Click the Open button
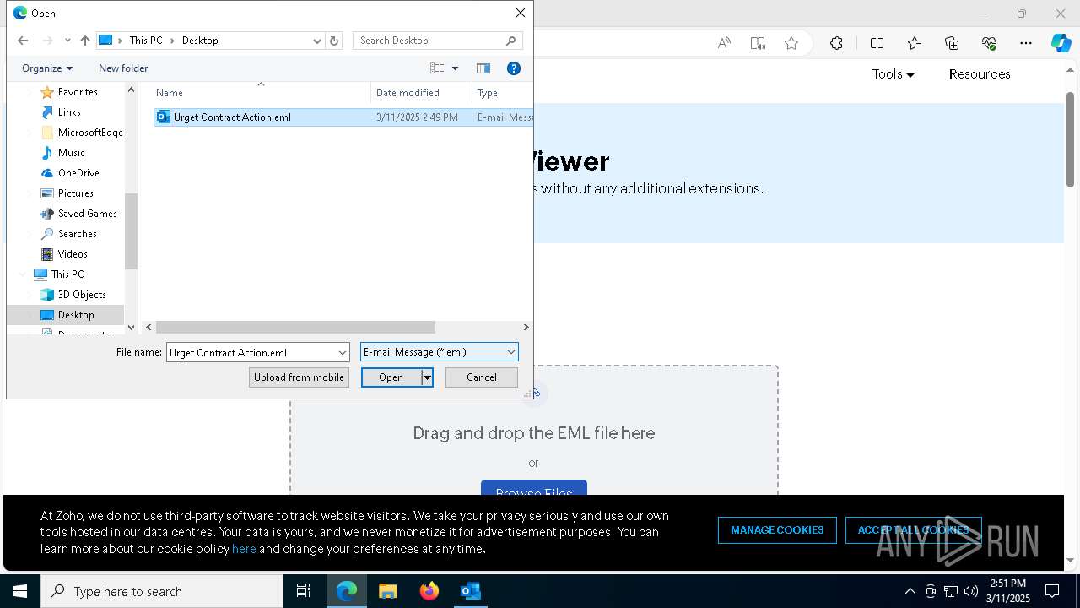The image size is (1080, 608). [391, 377]
